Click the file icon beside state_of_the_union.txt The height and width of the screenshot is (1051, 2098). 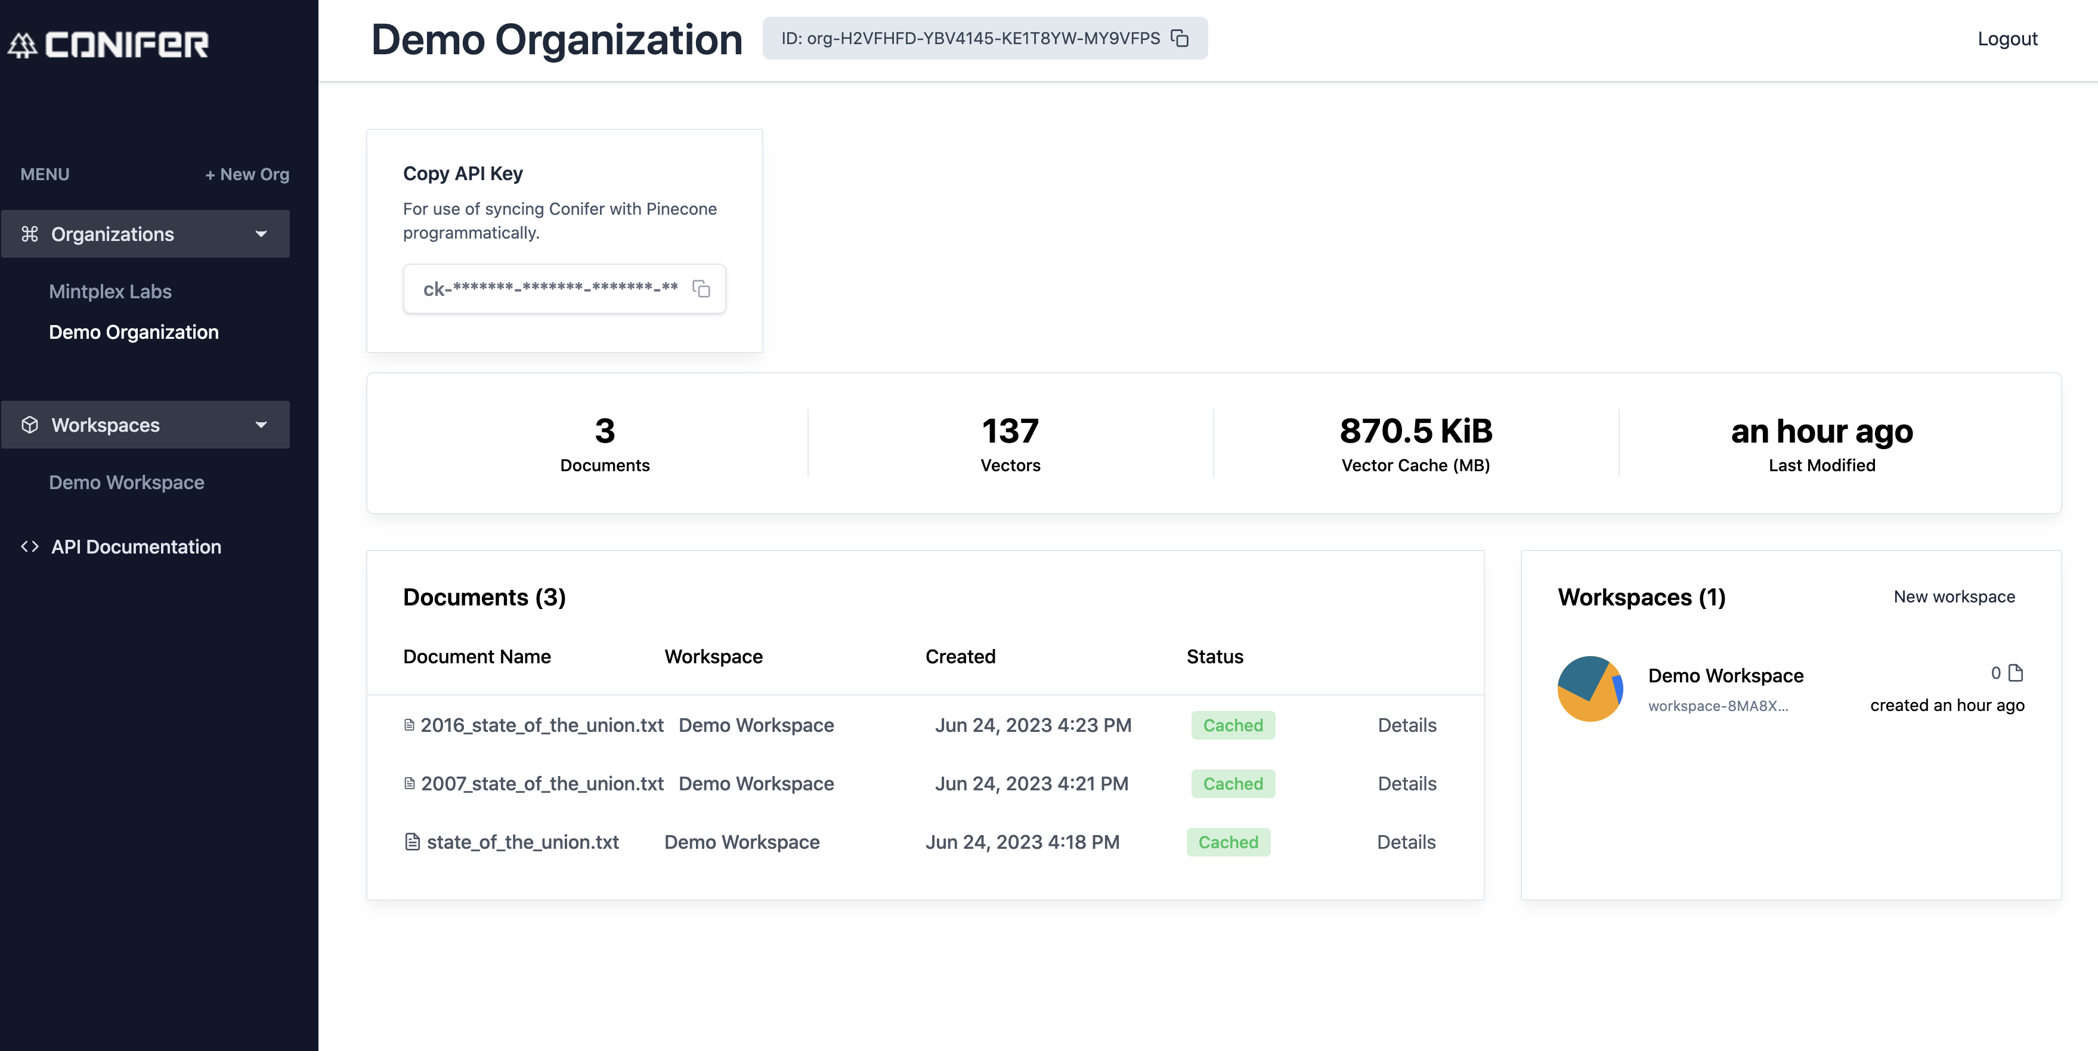click(x=412, y=842)
